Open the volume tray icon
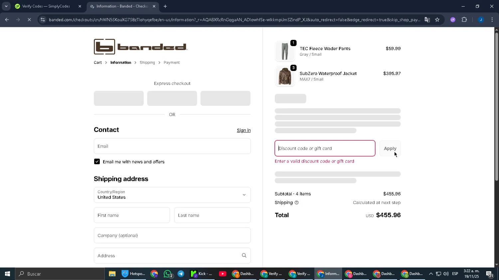Viewport: 499px width, 280px height. [x=446, y=274]
